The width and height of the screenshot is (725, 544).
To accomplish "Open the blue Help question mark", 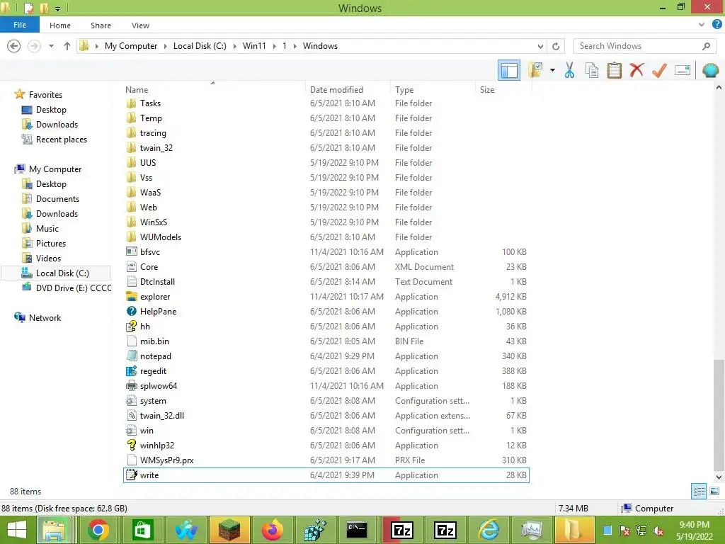I will click(x=717, y=25).
